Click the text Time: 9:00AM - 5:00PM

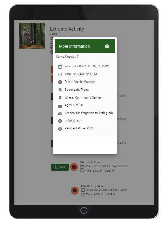pyautogui.click(x=99, y=171)
